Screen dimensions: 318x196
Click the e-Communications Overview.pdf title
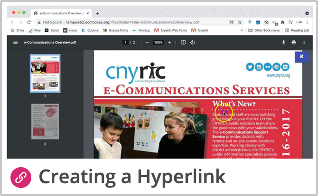pyautogui.click(x=50, y=42)
